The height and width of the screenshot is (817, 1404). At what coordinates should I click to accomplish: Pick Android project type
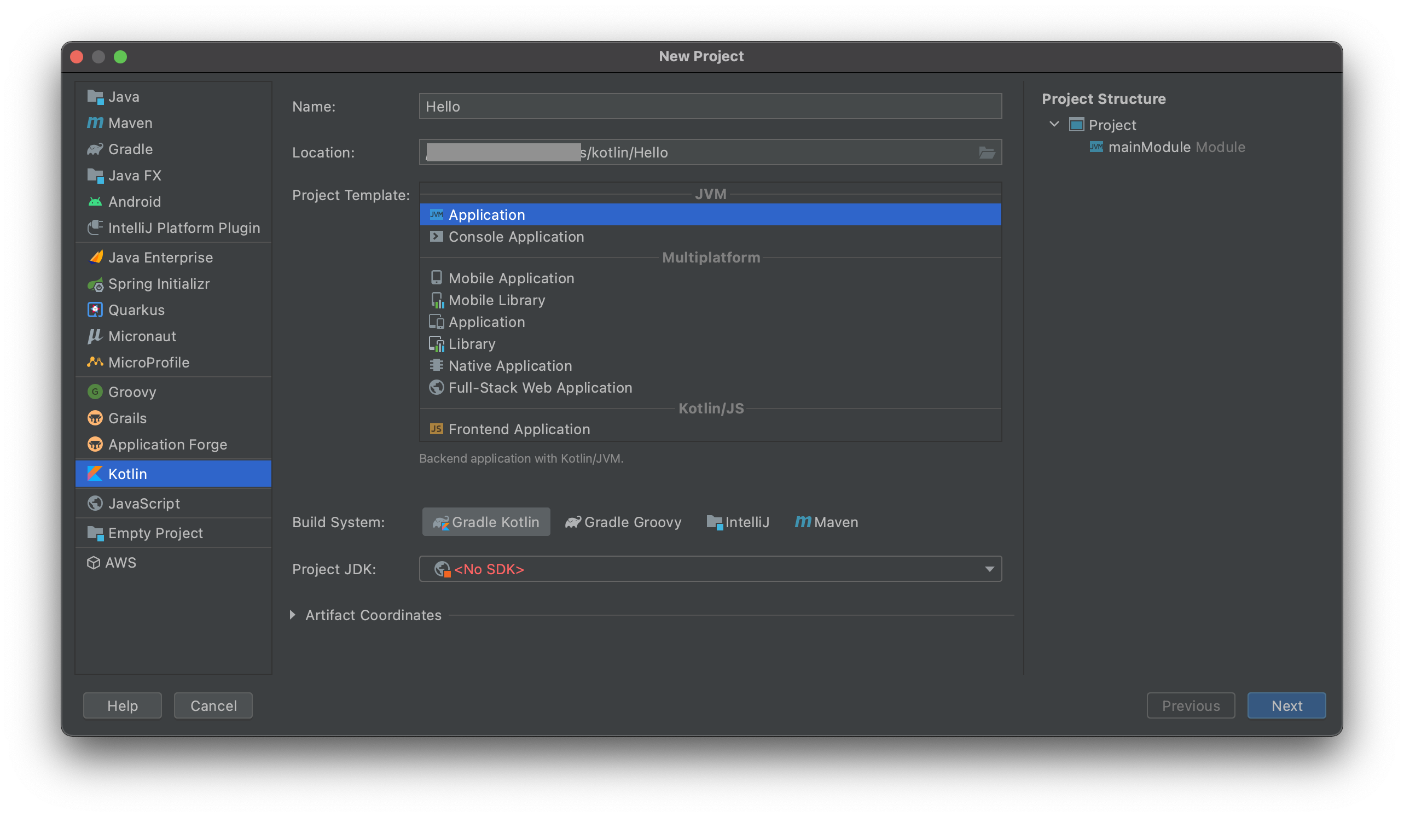click(x=173, y=202)
